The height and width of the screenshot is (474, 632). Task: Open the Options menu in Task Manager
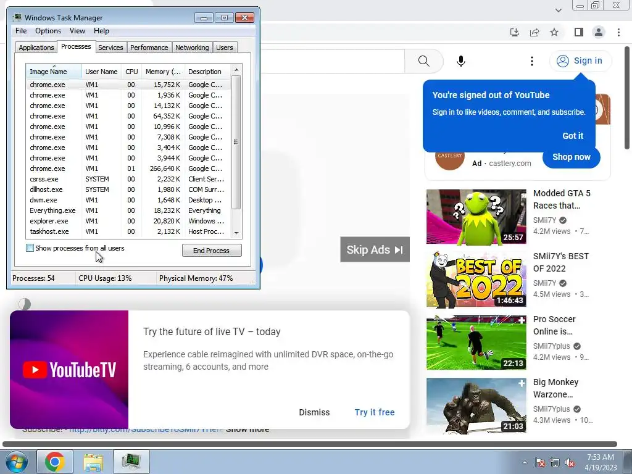point(48,31)
